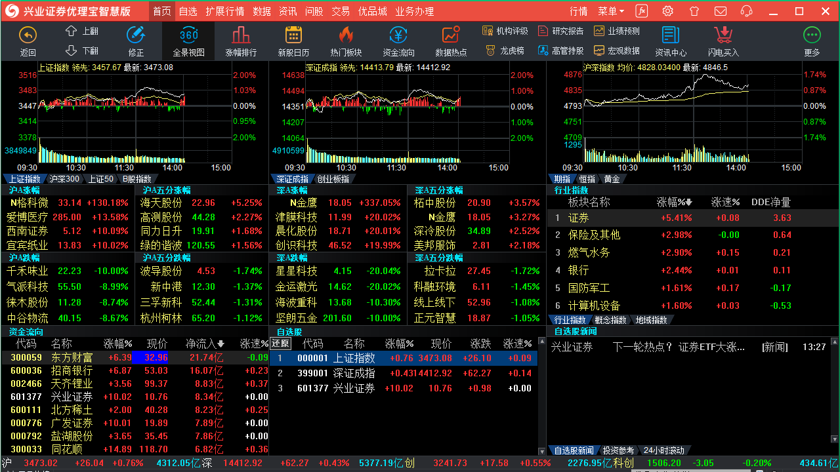This screenshot has height=472, width=840.
Task: Switch to the 交易 menu
Action: (341, 10)
